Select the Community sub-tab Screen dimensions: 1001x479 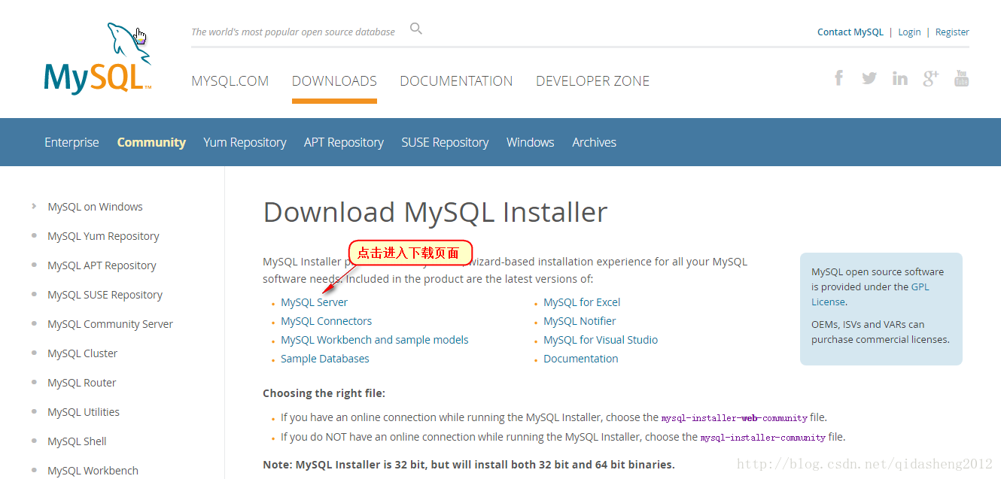click(151, 142)
